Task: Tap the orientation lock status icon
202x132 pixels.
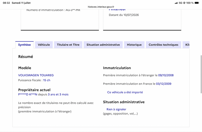Action: tap(184, 3)
